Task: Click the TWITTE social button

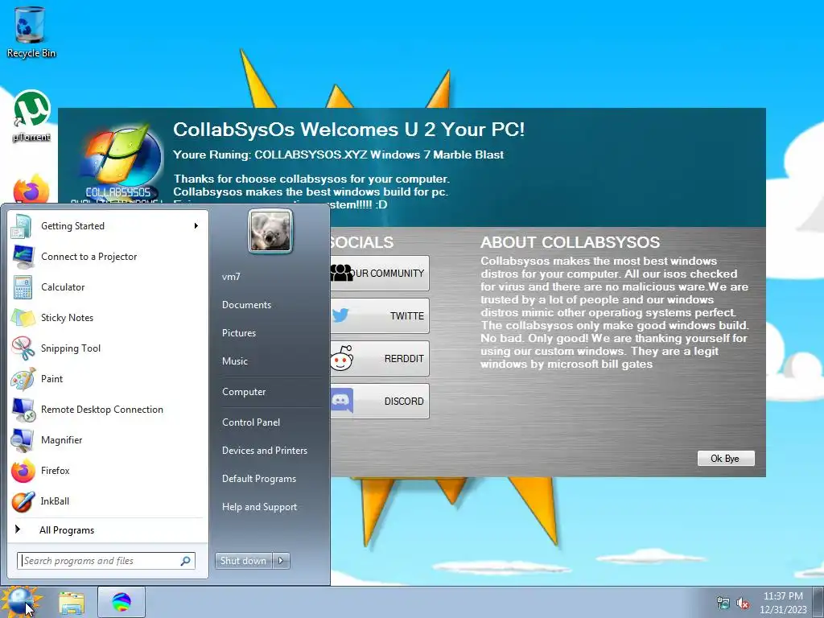Action: click(x=380, y=315)
